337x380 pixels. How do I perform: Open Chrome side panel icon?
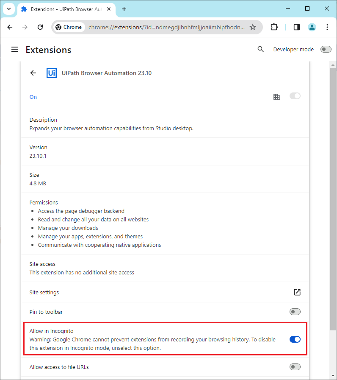[x=296, y=27]
